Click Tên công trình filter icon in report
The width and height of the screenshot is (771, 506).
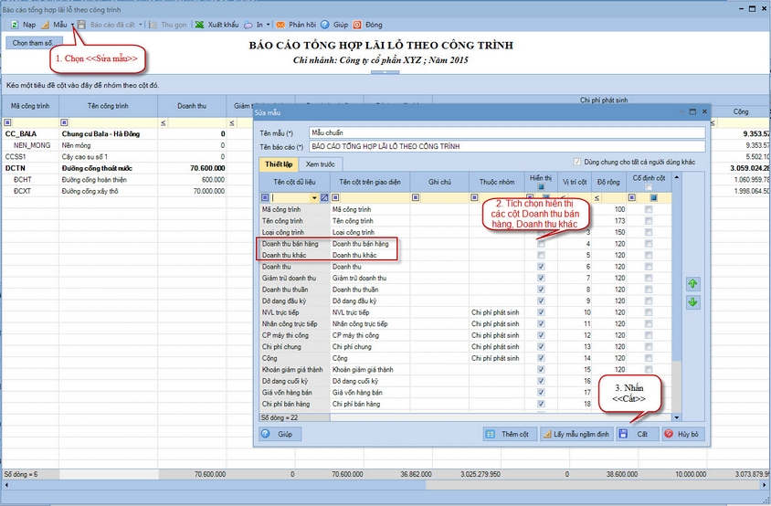(65, 122)
